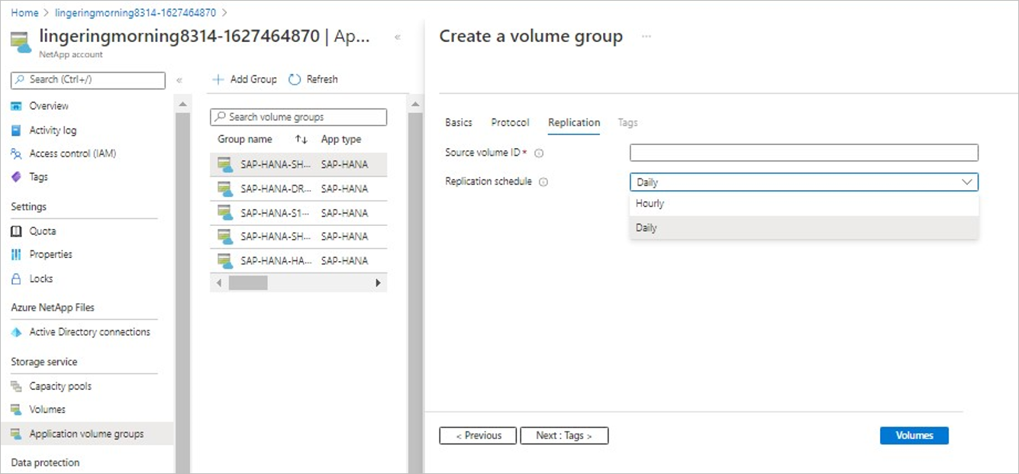1019x474 pixels.
Task: Click the Application volume groups icon
Action: pyautogui.click(x=16, y=434)
